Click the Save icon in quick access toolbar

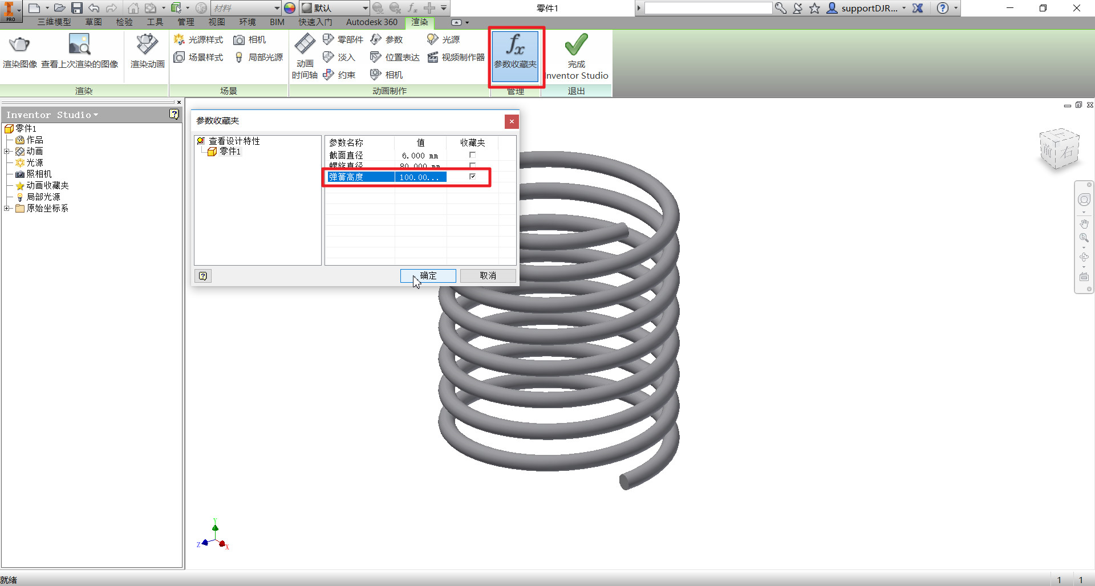click(76, 8)
